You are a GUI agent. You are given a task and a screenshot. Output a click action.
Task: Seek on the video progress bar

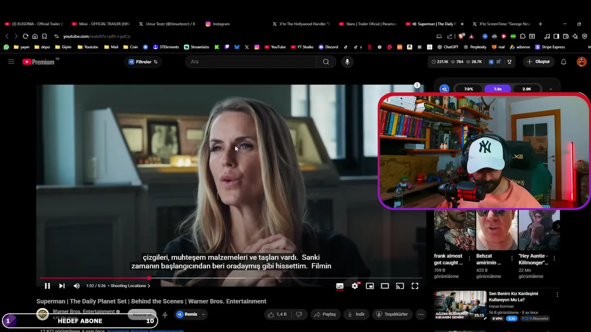tap(231, 278)
